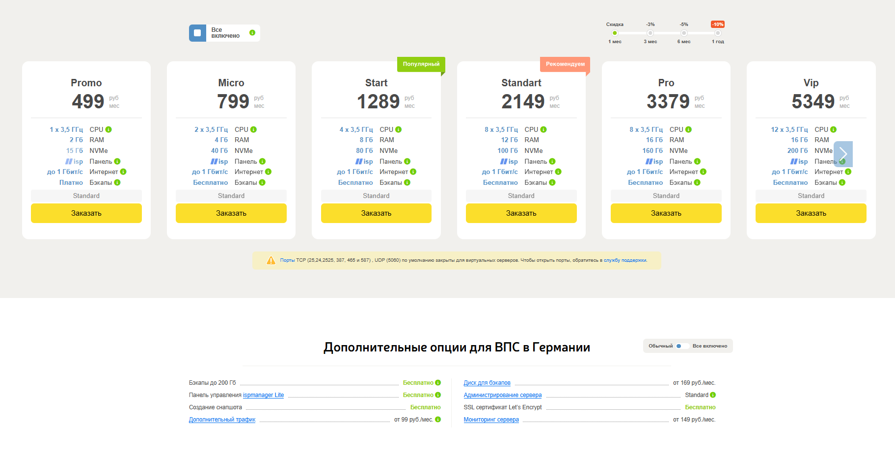Enable the 'Все включено' checkbox
This screenshot has width=895, height=449.
(197, 33)
